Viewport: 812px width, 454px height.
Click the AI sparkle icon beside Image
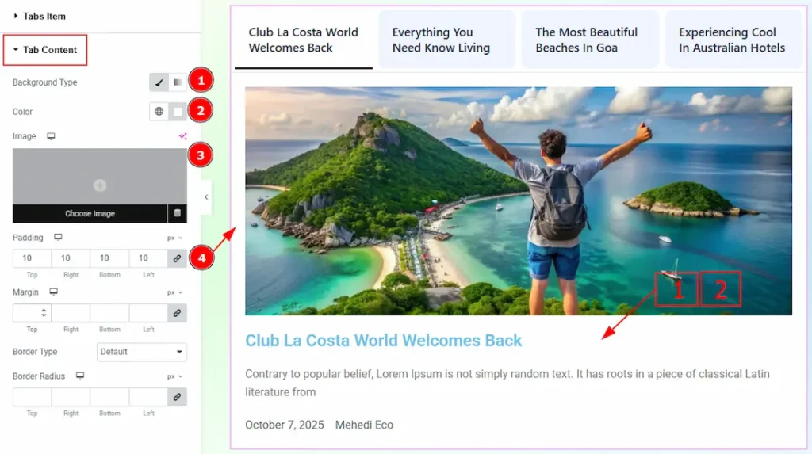pyautogui.click(x=183, y=136)
